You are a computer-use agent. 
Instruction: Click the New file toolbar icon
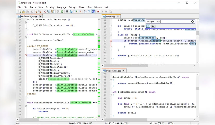click(20, 11)
